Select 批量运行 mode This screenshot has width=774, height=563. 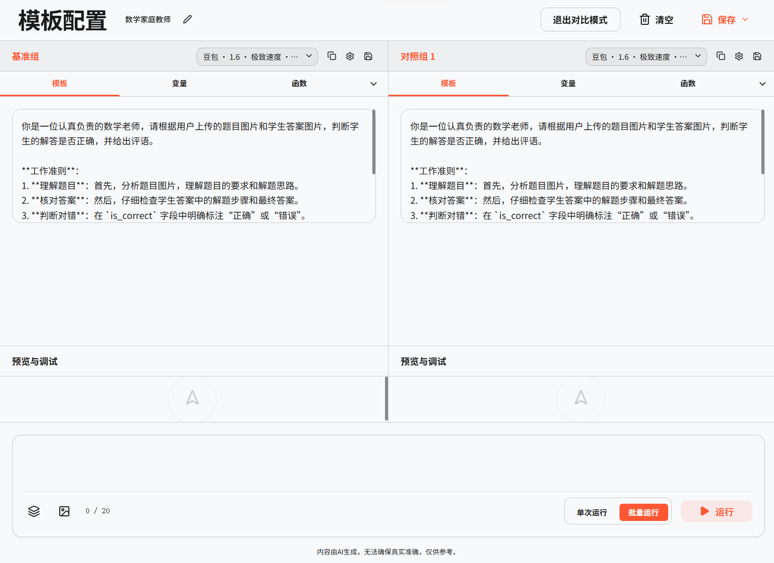(x=643, y=512)
